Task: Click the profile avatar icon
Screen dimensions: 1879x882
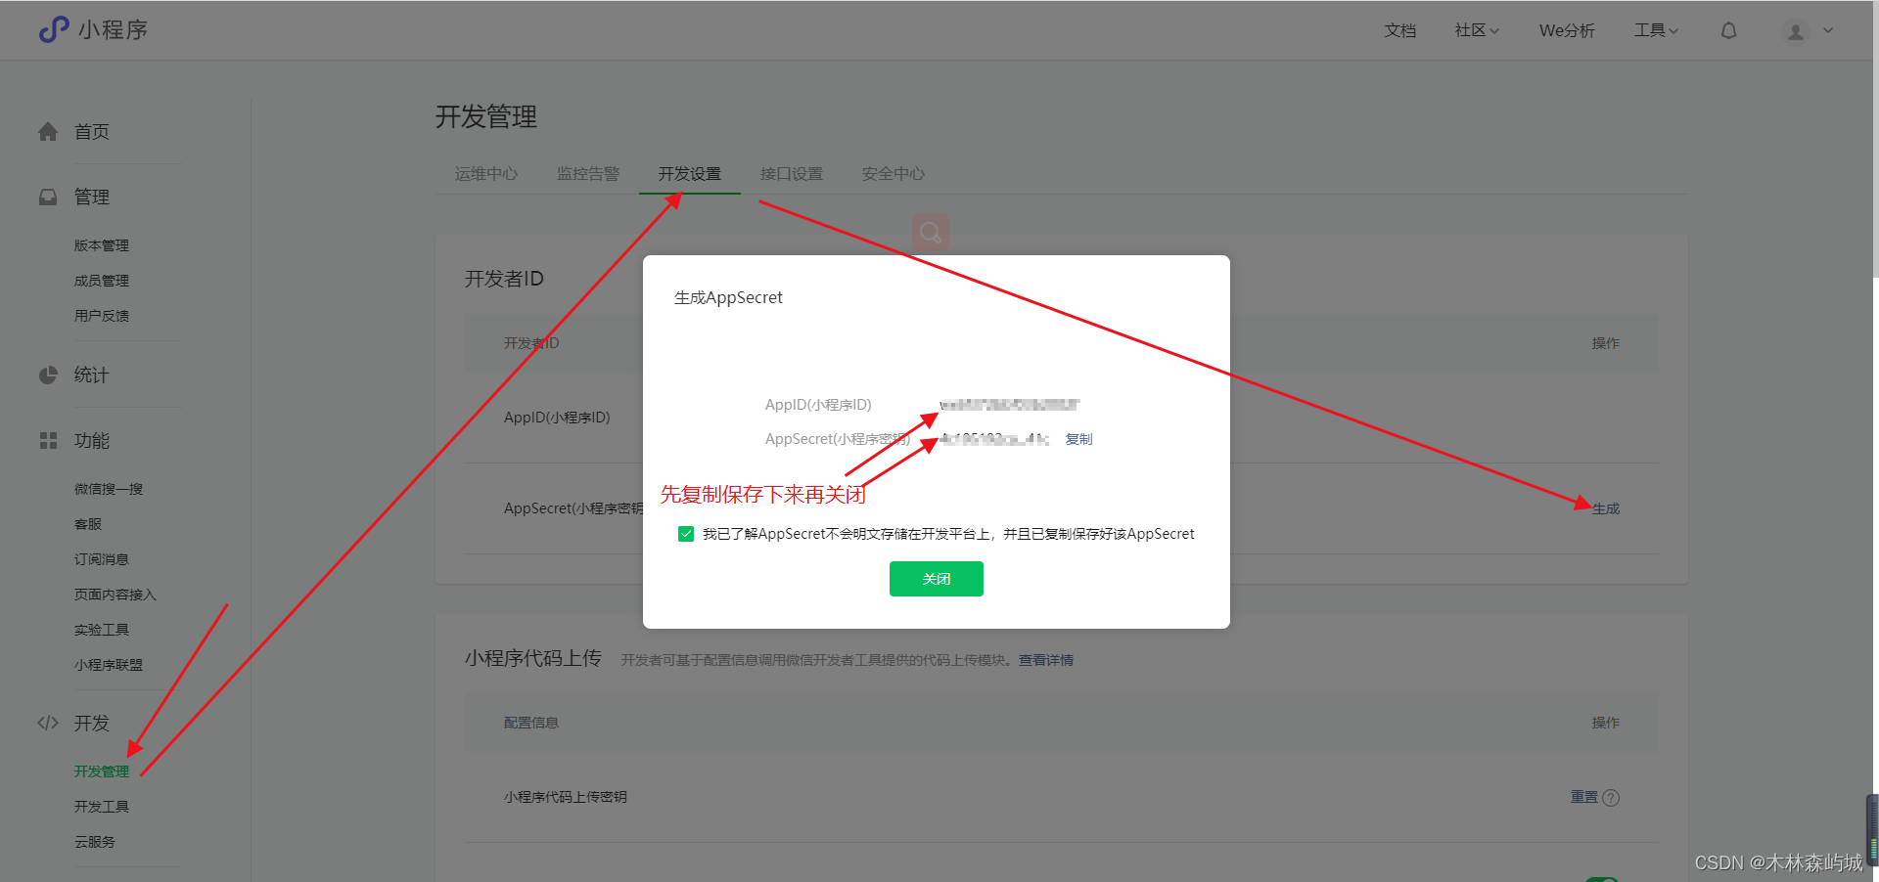Action: coord(1795,29)
